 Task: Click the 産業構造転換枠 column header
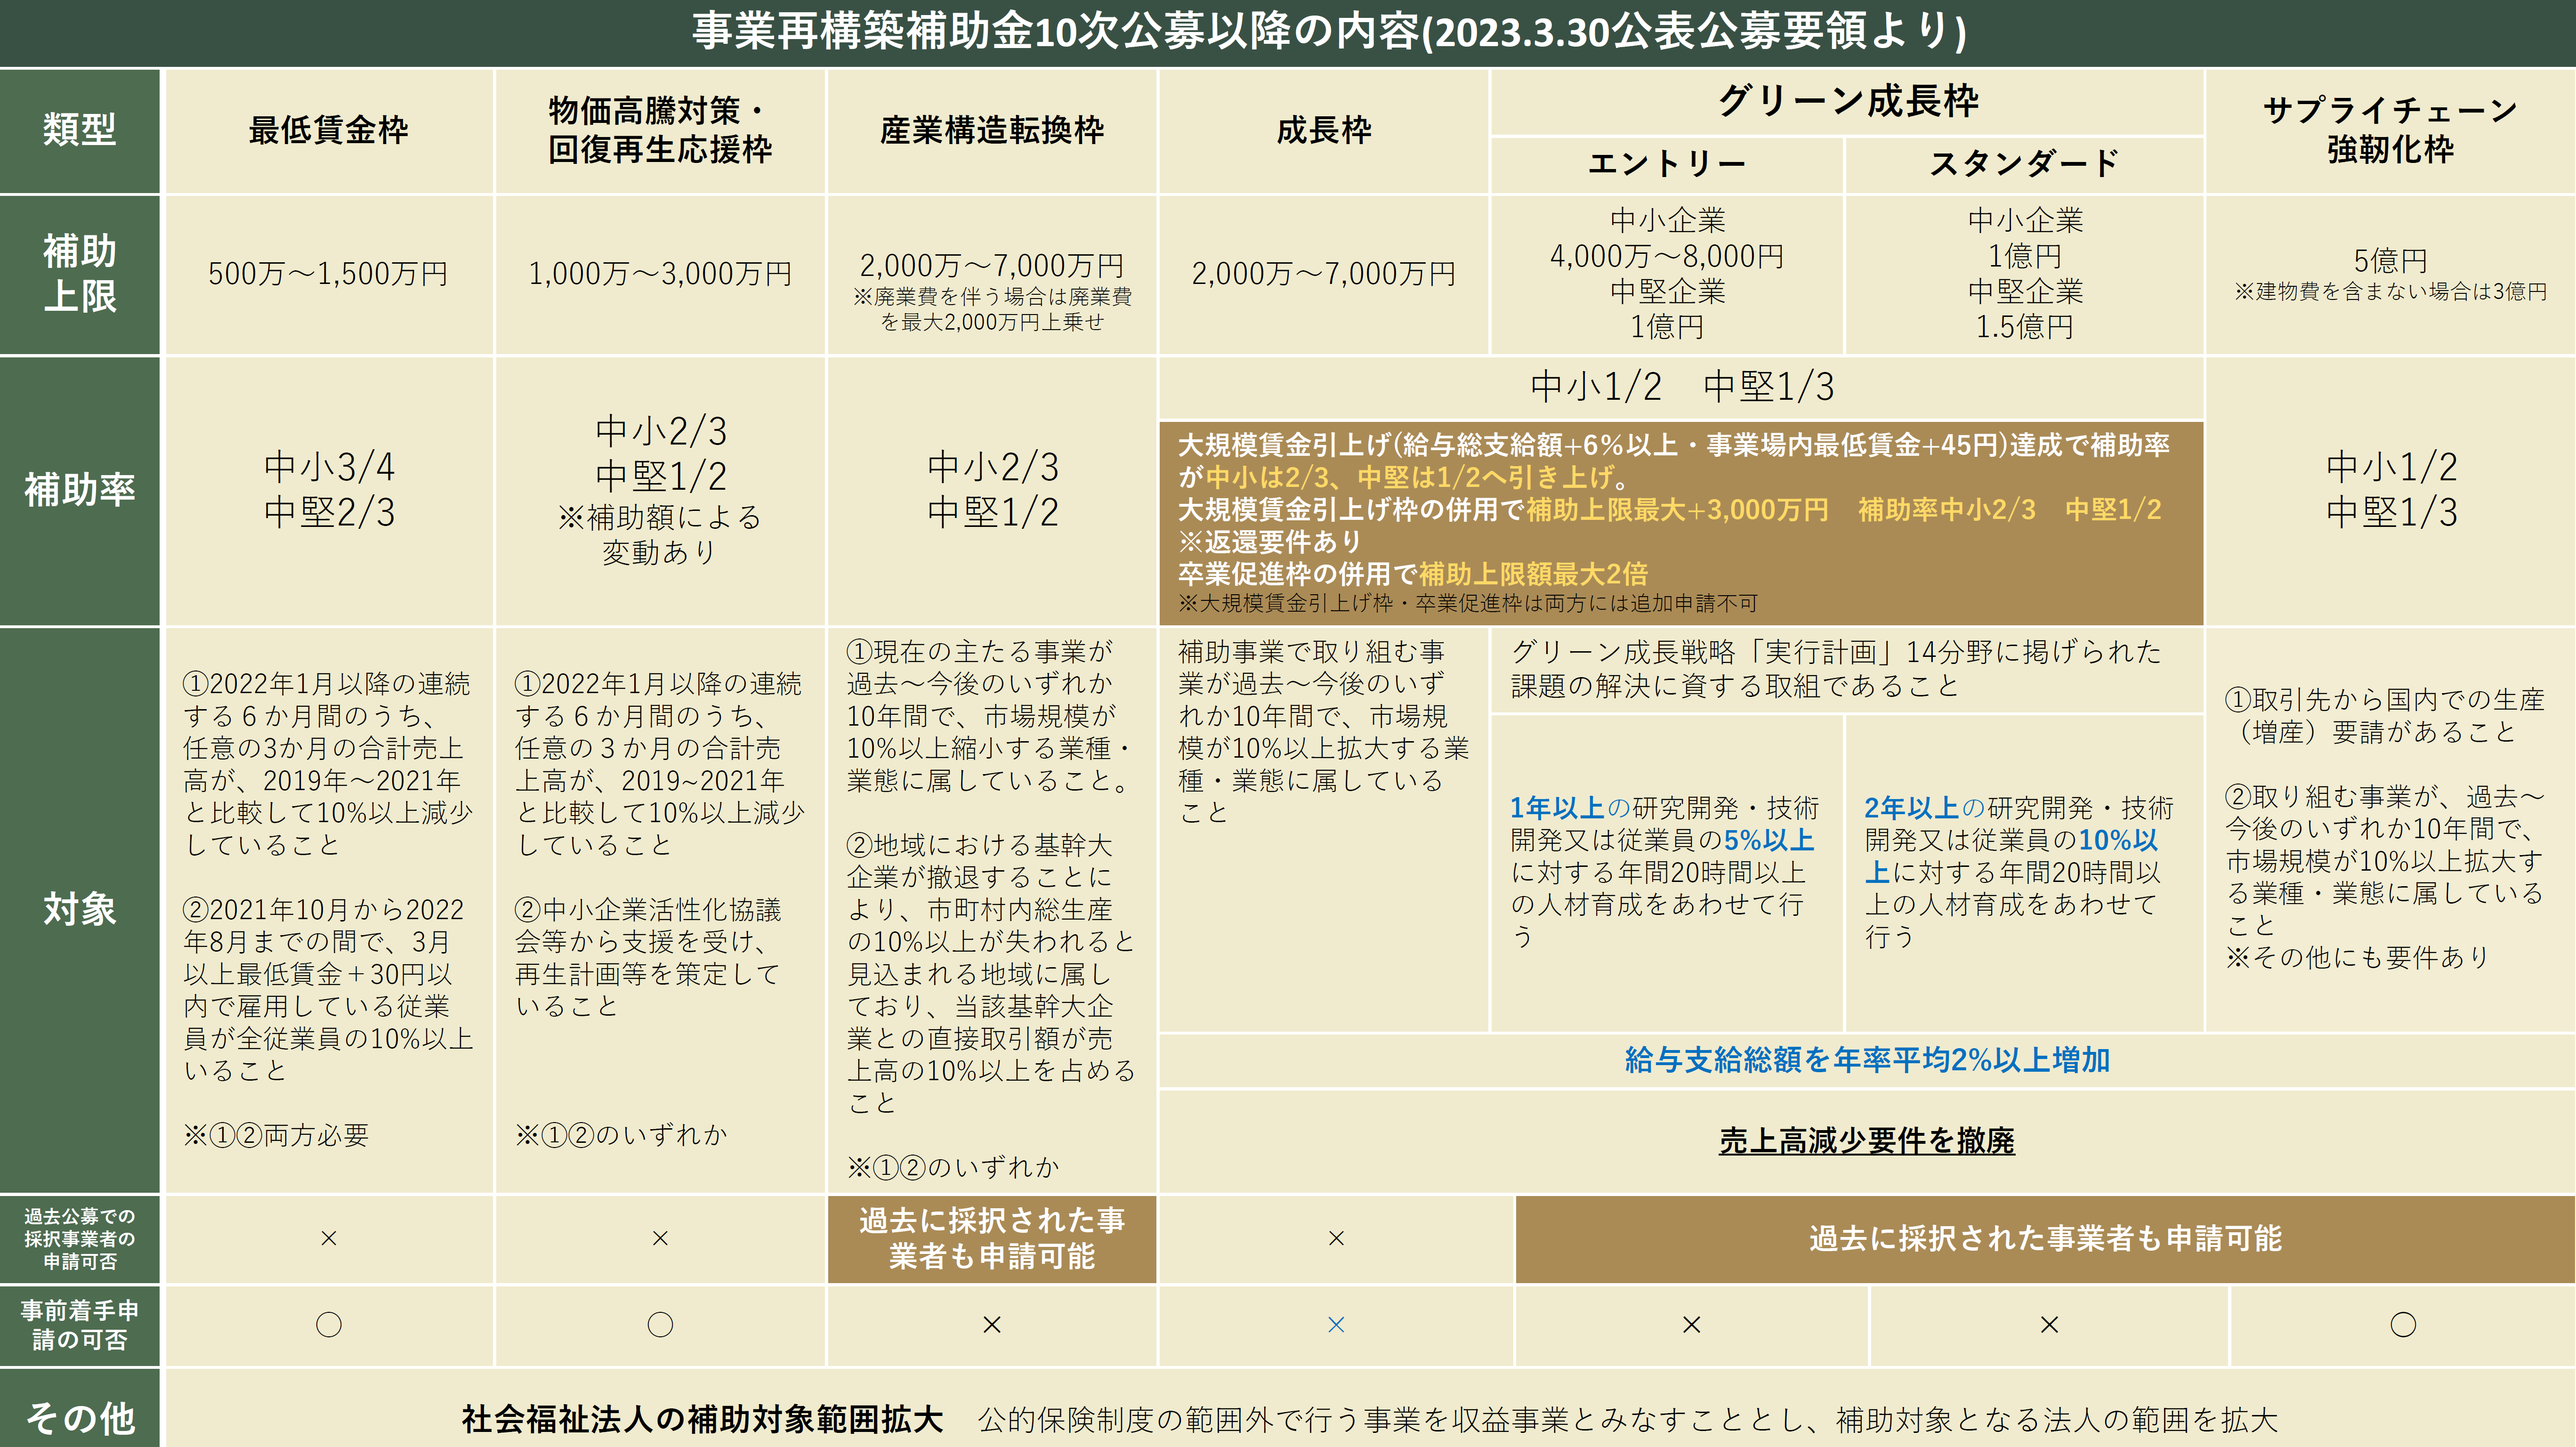click(992, 130)
